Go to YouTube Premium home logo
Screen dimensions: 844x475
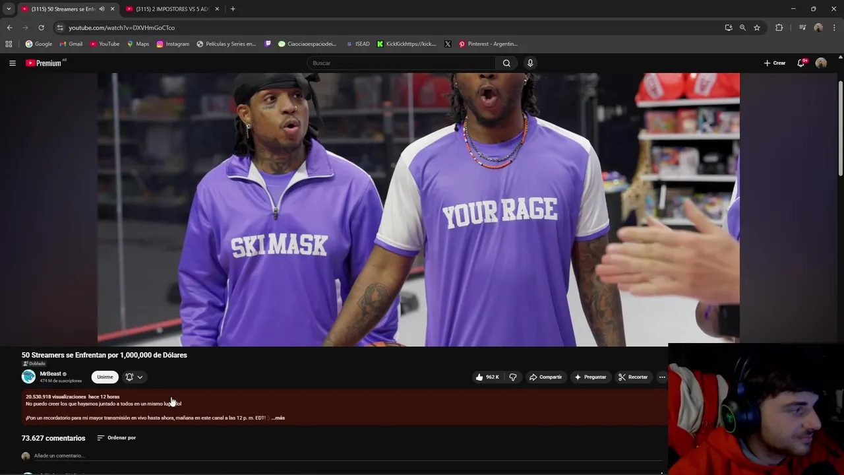coord(45,63)
